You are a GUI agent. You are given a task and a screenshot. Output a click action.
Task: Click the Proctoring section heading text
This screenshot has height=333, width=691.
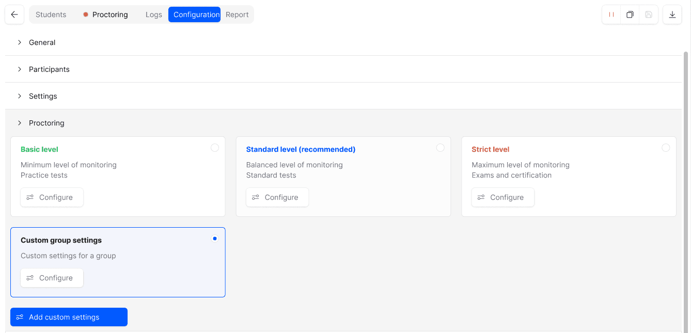click(x=46, y=123)
